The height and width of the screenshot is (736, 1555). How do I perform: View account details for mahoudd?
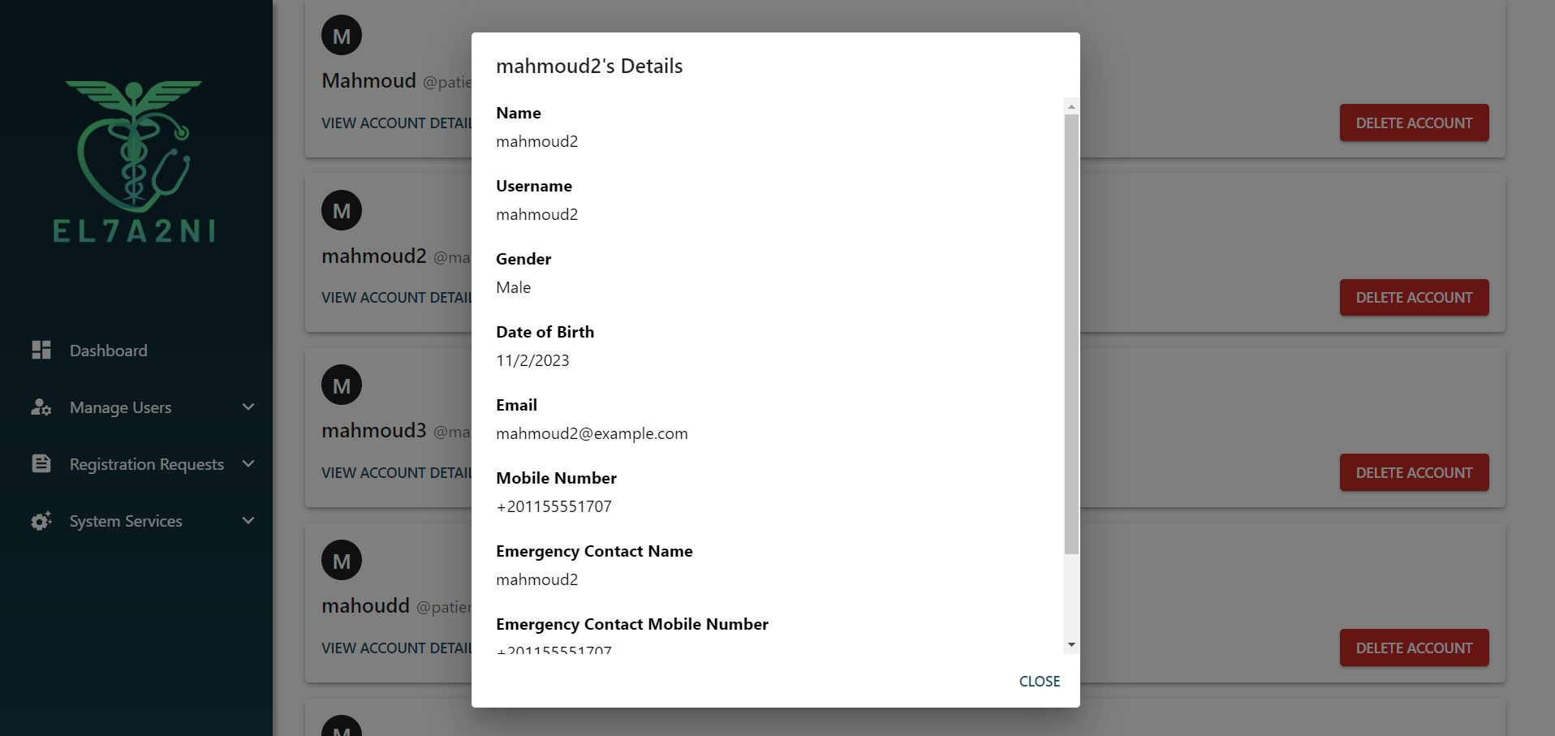(396, 648)
